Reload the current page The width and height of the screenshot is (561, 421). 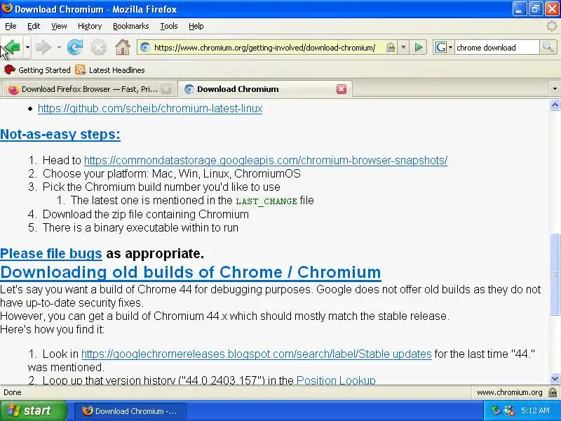tap(75, 47)
